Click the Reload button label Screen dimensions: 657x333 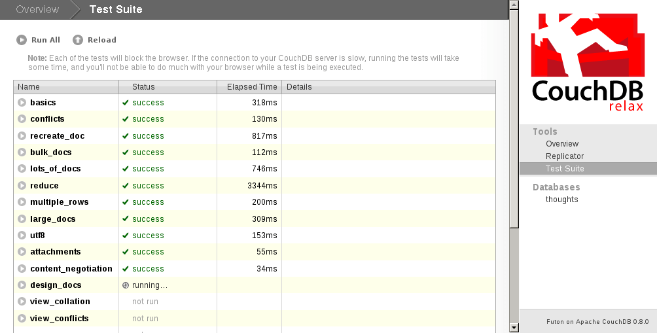[x=102, y=40]
